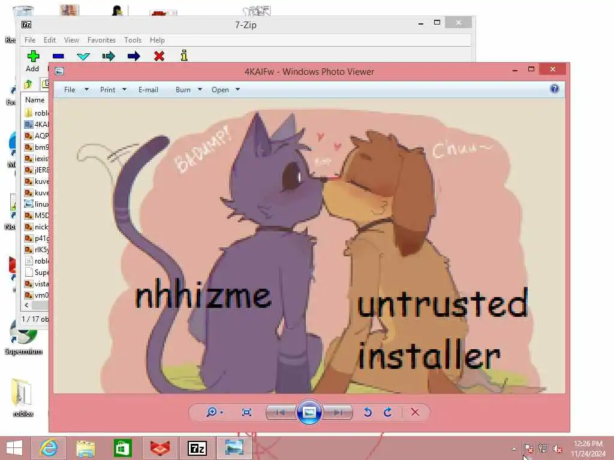Click the zoom magnifier in Photo Viewer
Viewport: 614px width, 460px height.
coord(212,412)
